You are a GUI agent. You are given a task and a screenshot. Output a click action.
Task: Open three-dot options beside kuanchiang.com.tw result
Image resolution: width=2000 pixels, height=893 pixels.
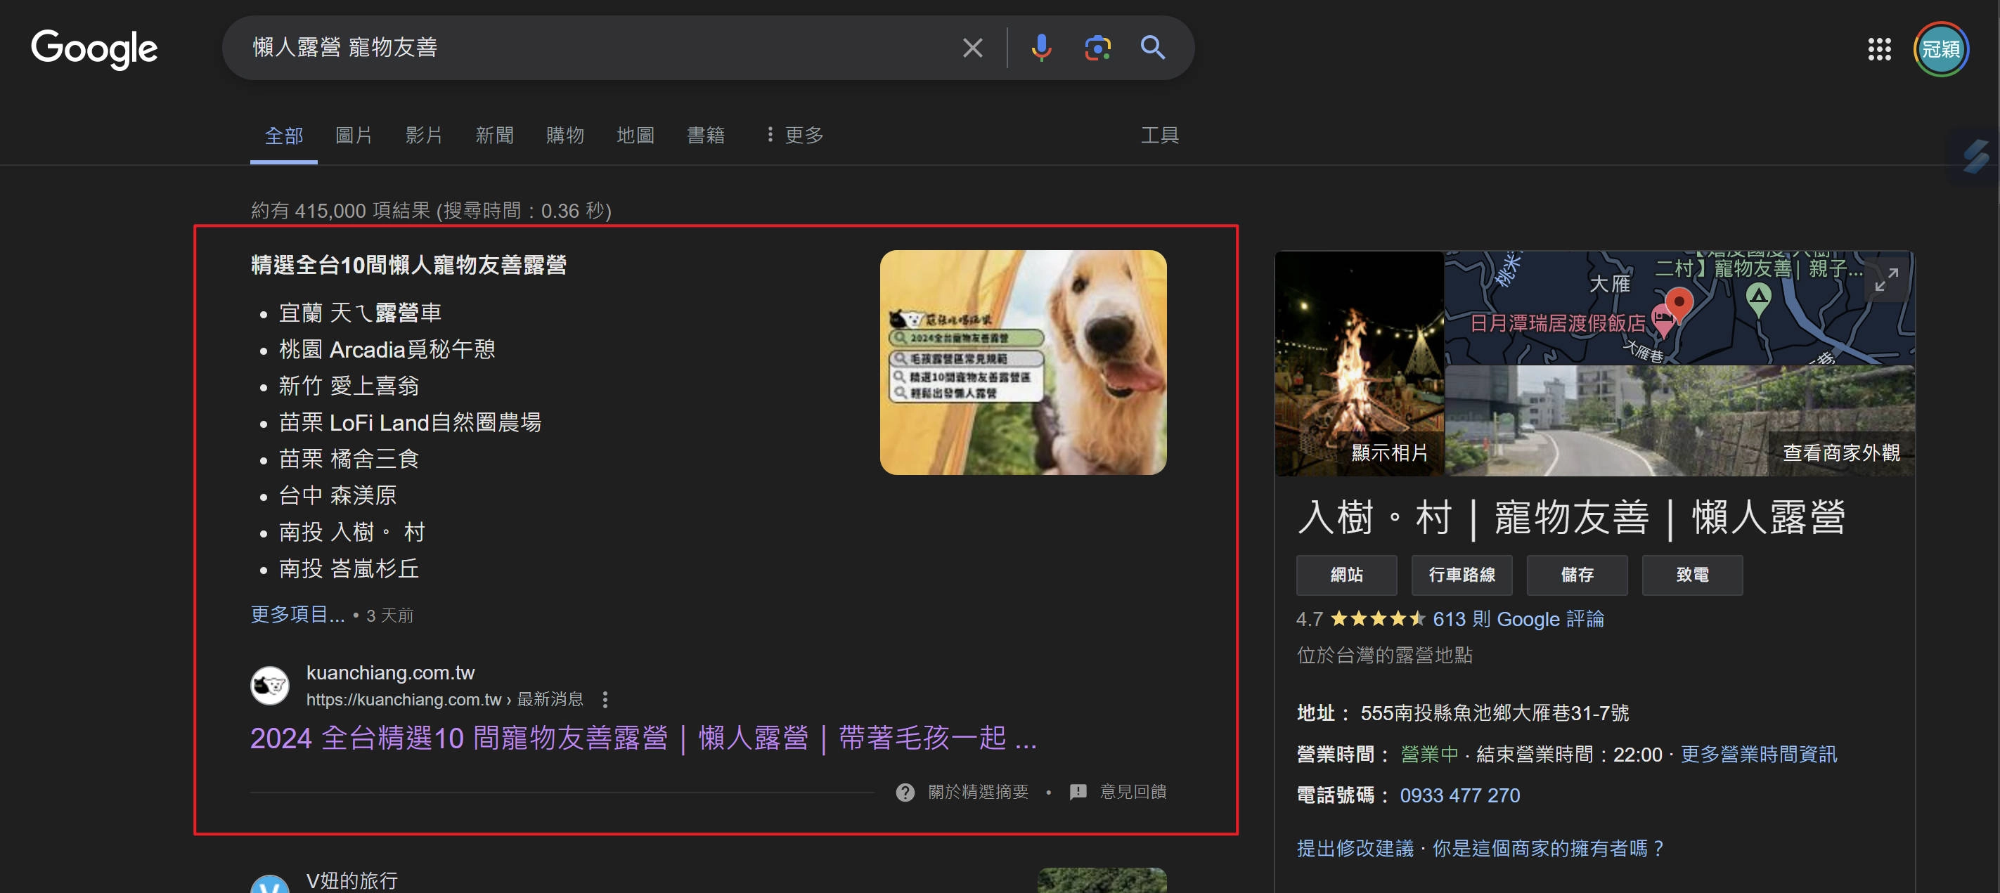pos(605,698)
